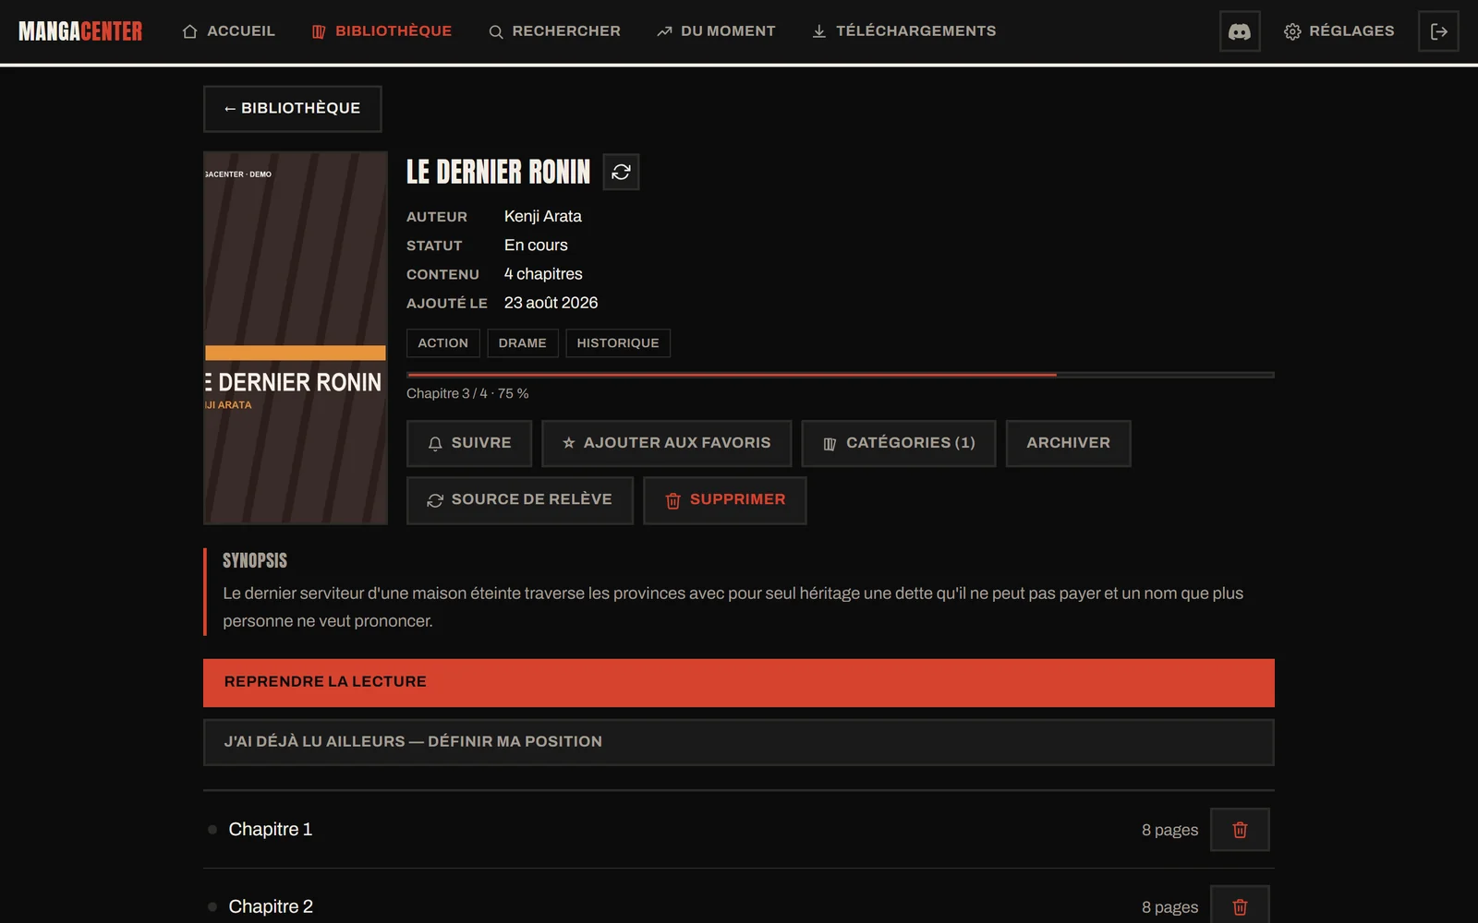Click the logout icon button

click(1438, 31)
